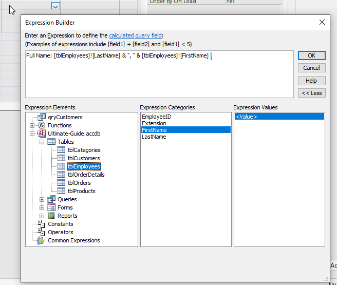The width and height of the screenshot is (337, 285).
Task: Click the qryCustomers query icon
Action: pyautogui.click(x=42, y=117)
